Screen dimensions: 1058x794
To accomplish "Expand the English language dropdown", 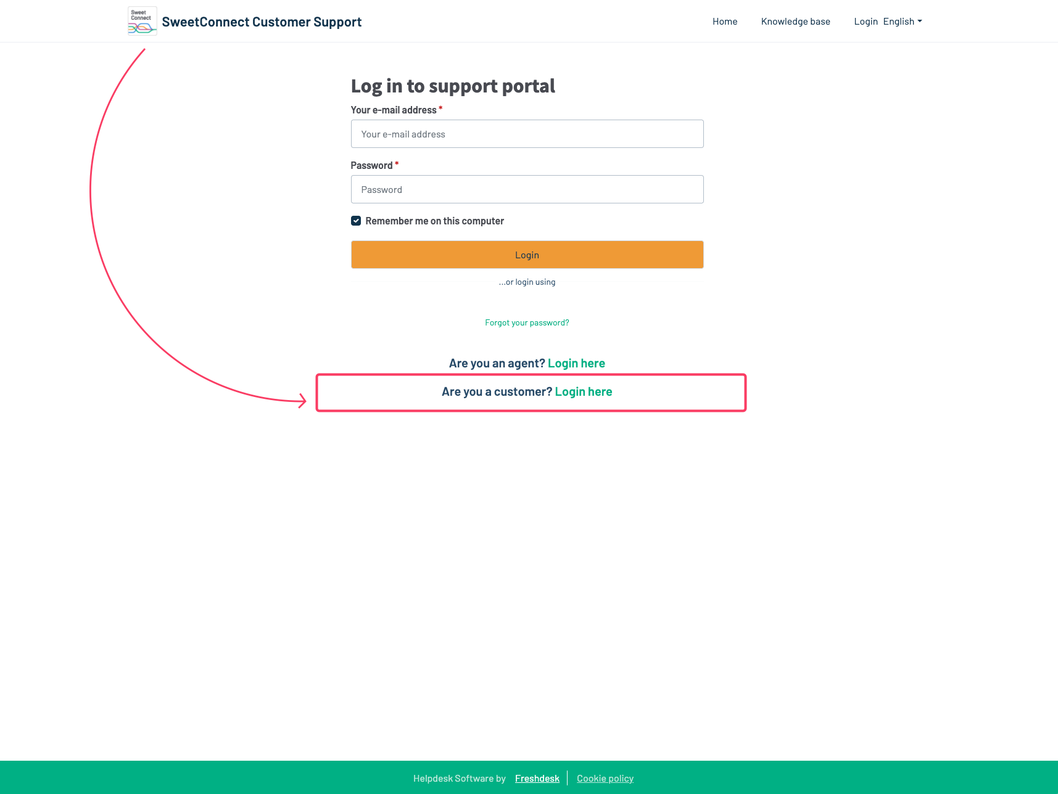I will 903,22.
